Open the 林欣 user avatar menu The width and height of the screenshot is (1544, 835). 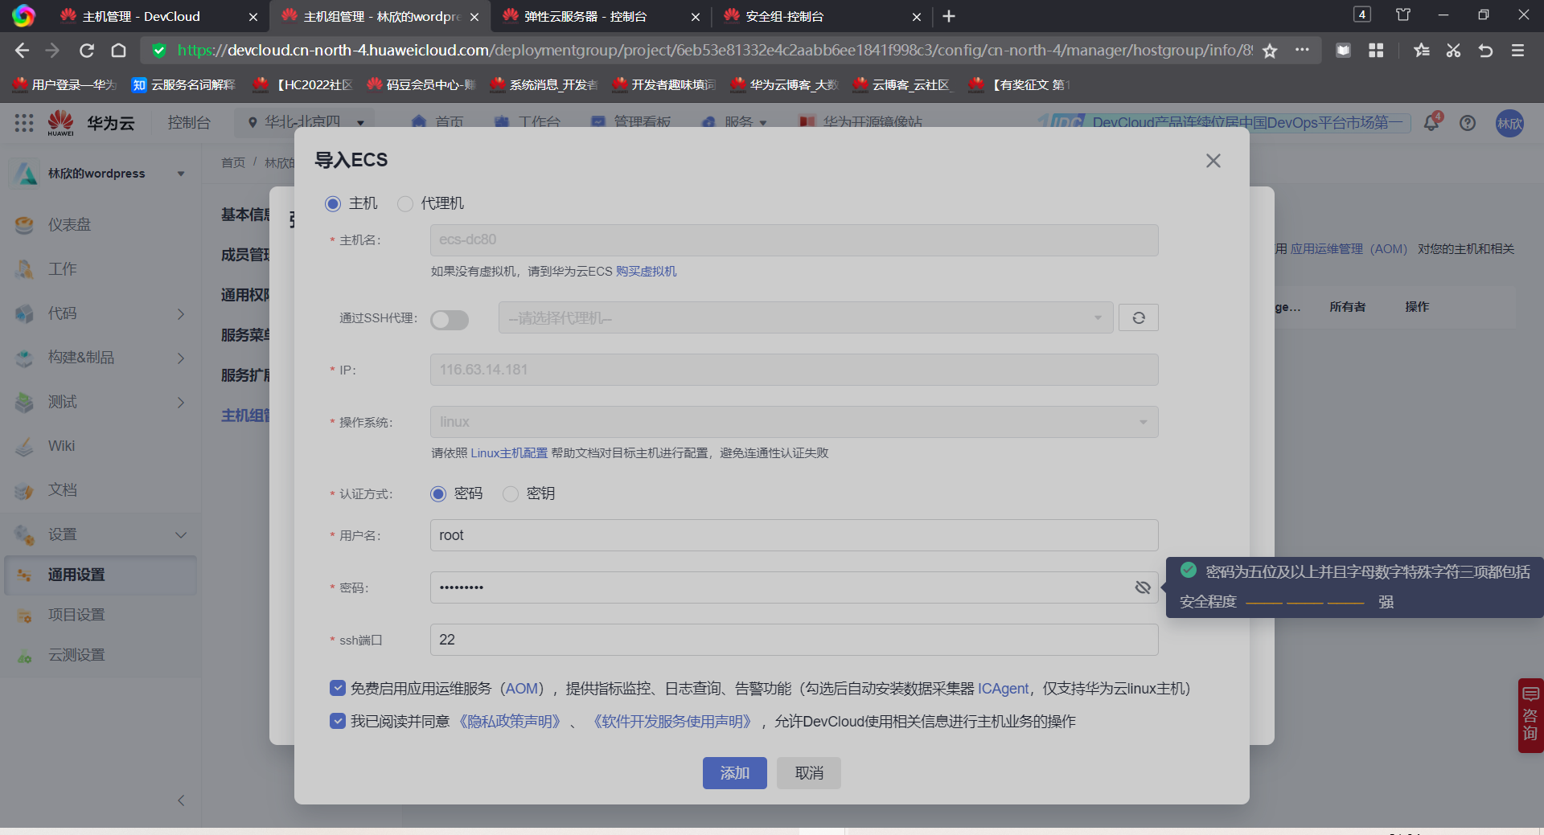(x=1509, y=123)
